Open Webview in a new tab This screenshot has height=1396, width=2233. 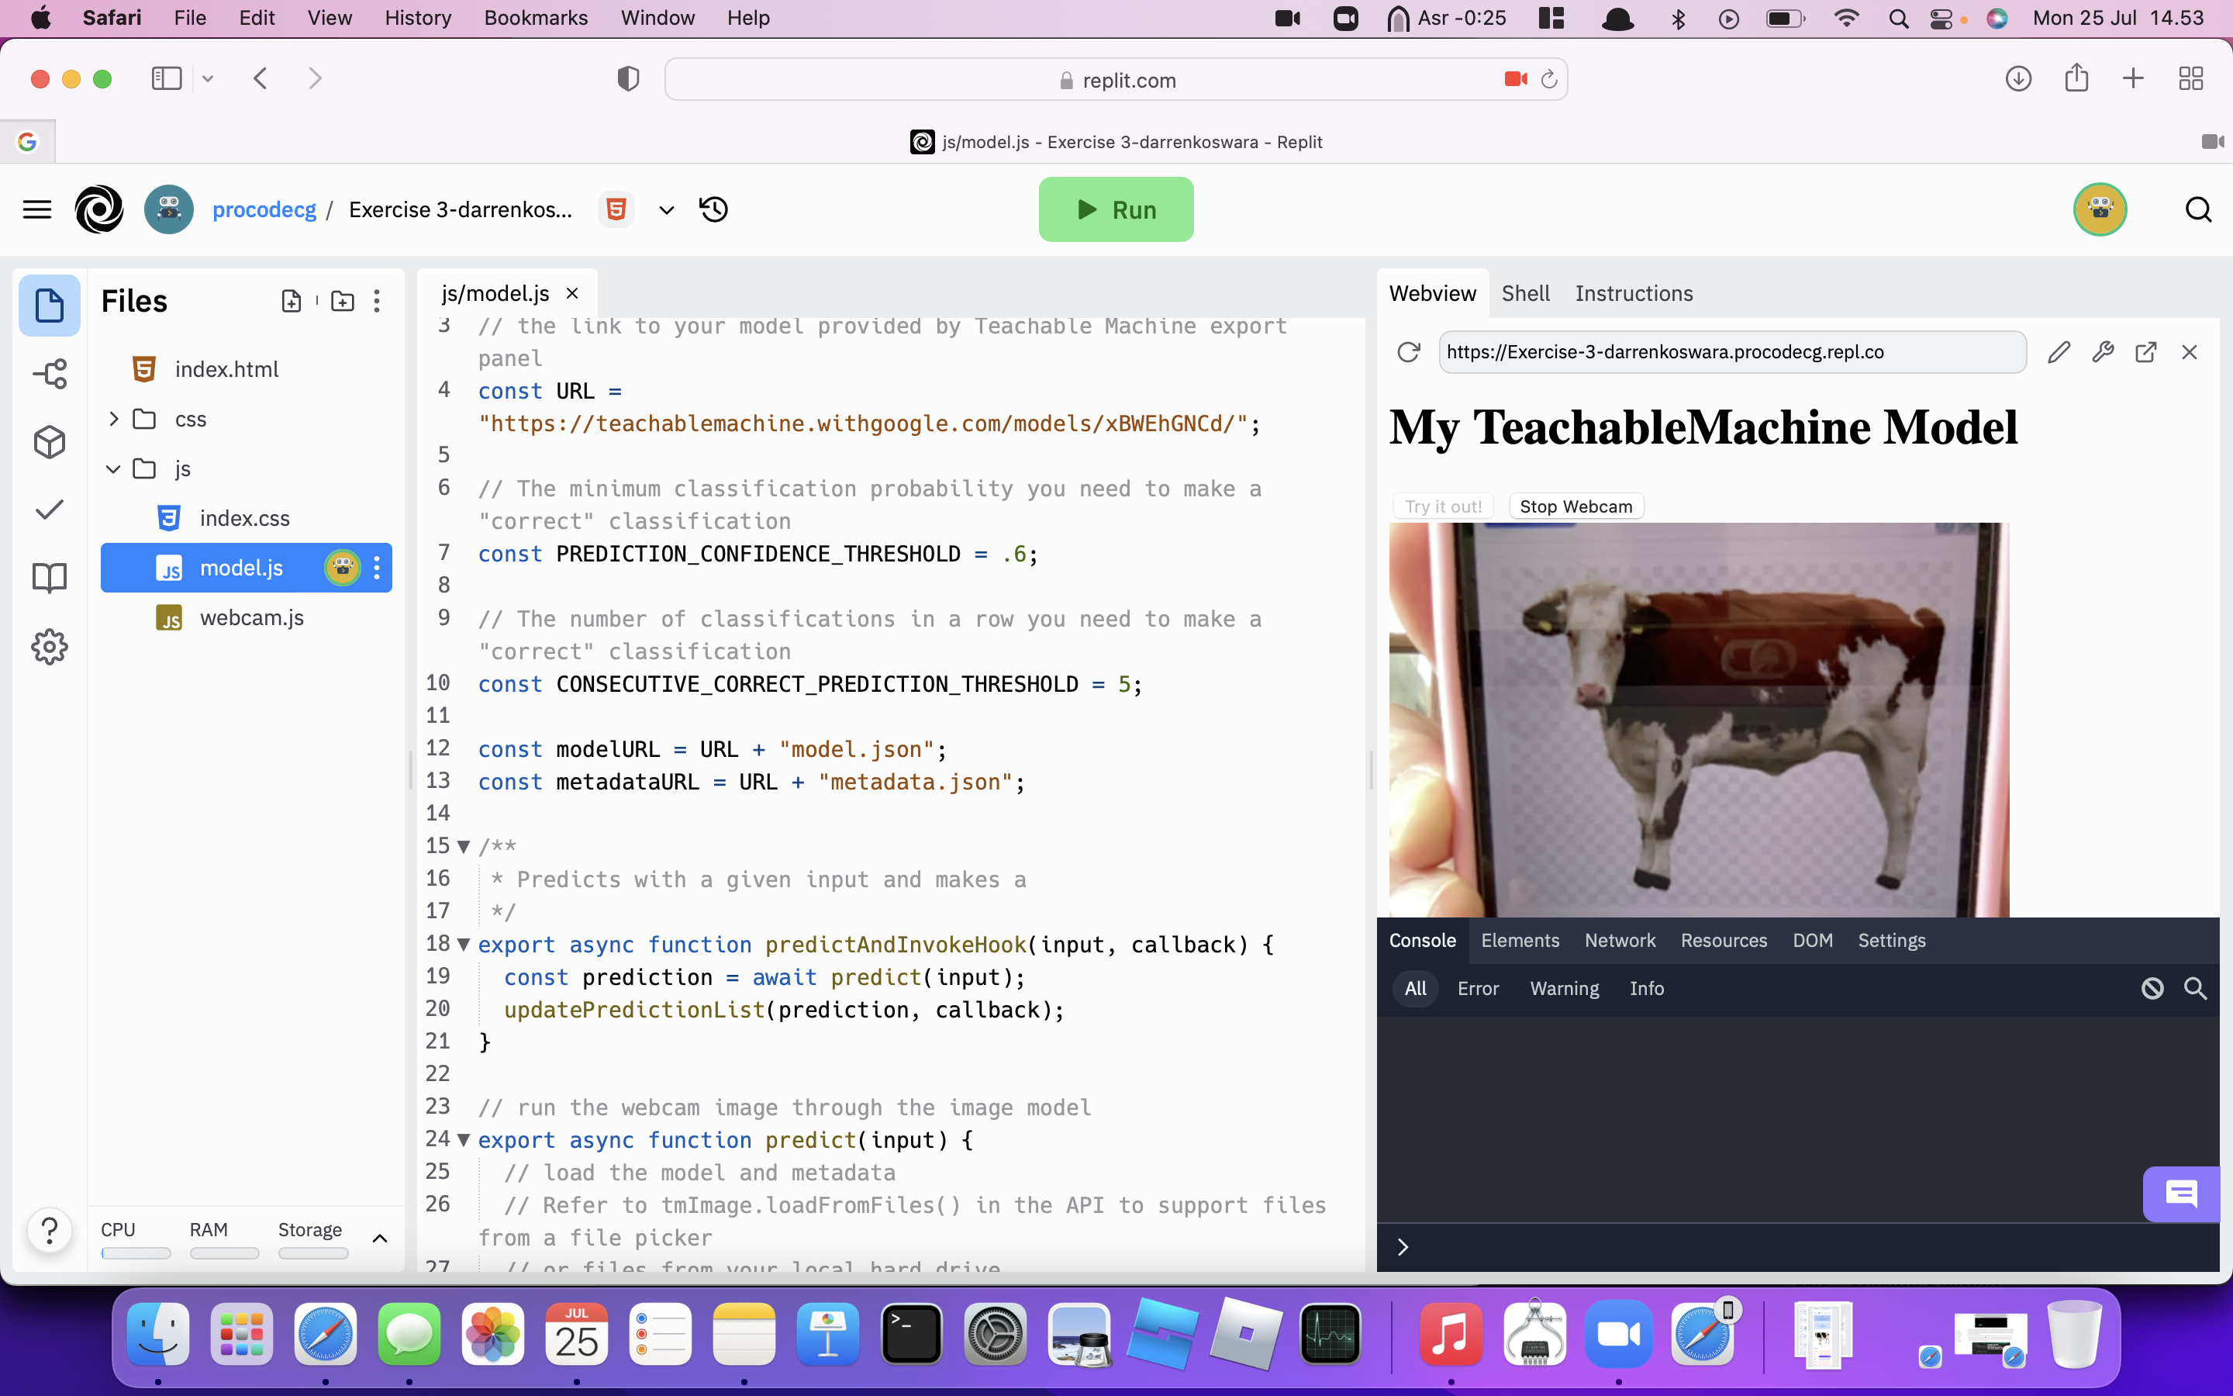pos(2146,352)
